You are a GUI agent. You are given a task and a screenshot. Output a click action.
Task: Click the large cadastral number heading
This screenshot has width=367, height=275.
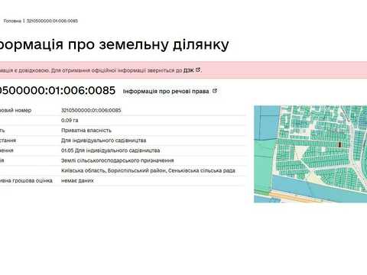pos(57,90)
